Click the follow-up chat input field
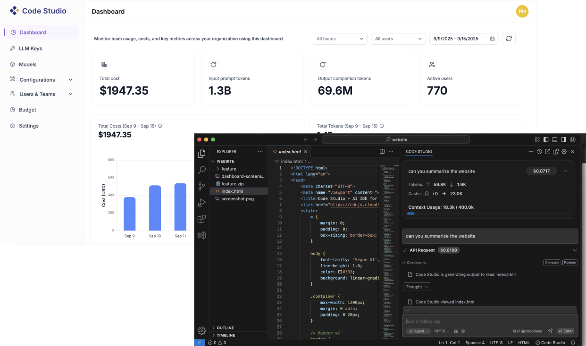Image resolution: width=586 pixels, height=346 pixels. tap(490, 321)
